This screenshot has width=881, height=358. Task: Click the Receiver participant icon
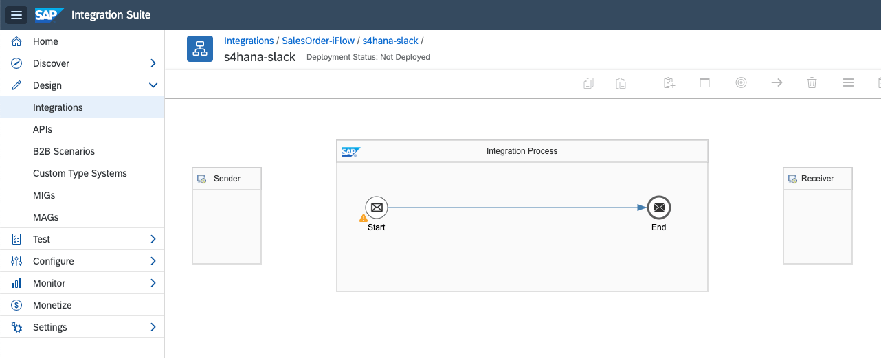[x=792, y=179]
